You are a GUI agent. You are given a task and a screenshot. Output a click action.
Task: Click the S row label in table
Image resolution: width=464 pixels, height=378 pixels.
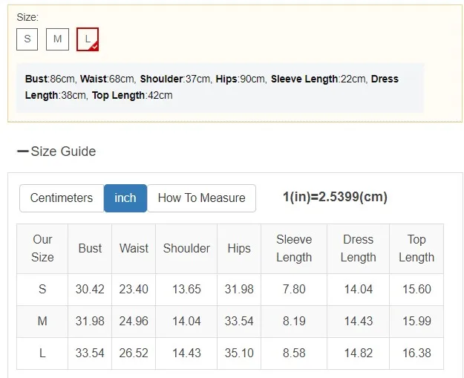coord(42,289)
